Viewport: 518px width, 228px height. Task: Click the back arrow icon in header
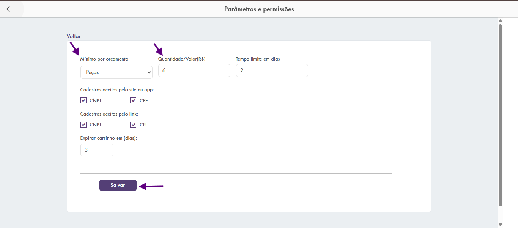click(x=11, y=9)
